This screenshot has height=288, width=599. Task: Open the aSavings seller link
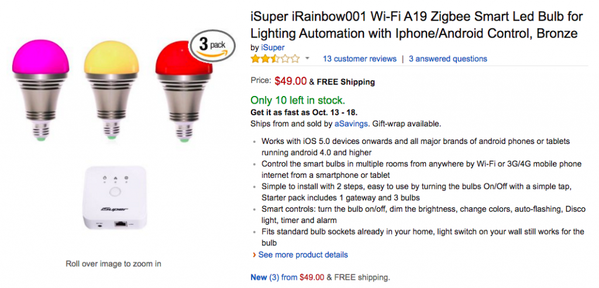(351, 124)
